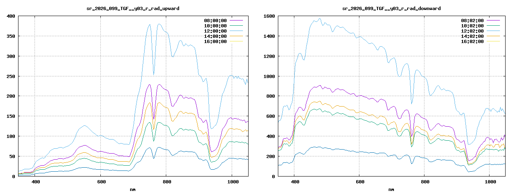Click the 250 y-axis tick on upward chart
514x193 pixels.
coord(11,76)
